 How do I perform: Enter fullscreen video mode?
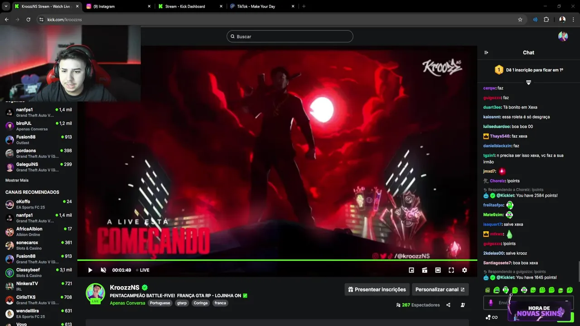pyautogui.click(x=451, y=270)
